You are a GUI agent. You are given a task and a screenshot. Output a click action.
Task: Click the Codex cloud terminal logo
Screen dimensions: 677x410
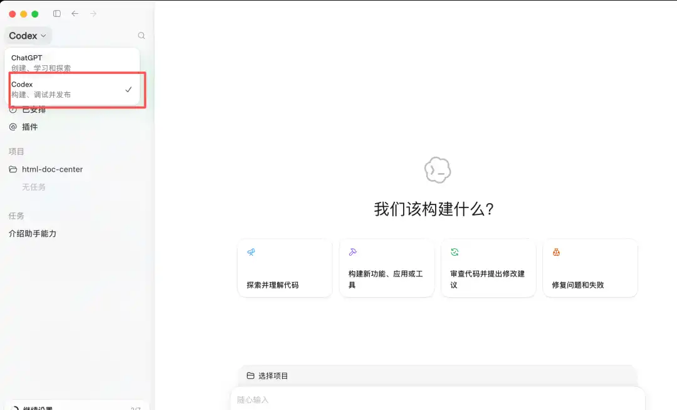click(x=438, y=170)
